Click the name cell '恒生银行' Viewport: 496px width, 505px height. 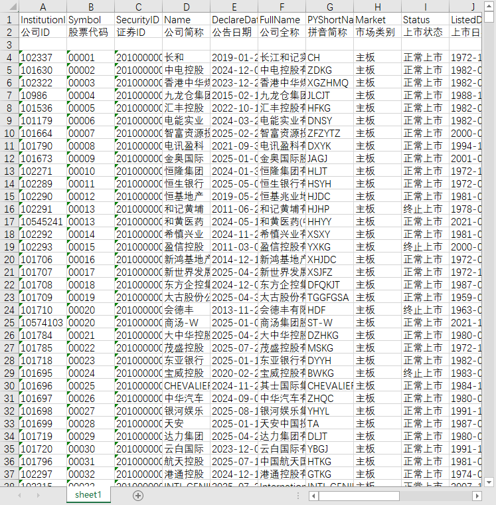coord(187,183)
